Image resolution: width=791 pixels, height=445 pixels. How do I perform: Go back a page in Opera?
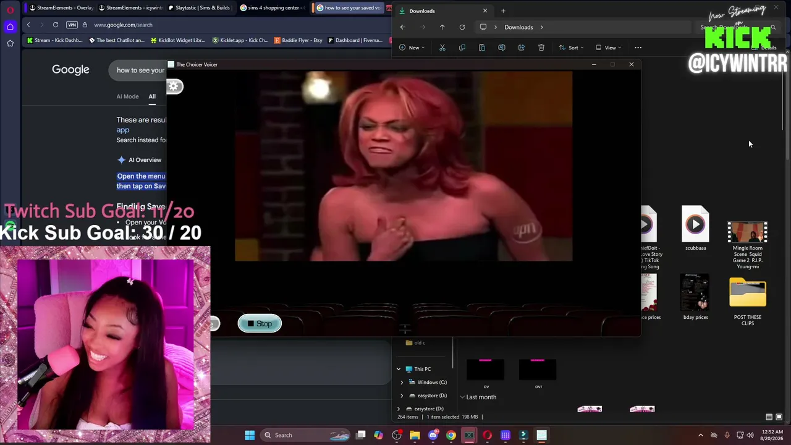pos(28,25)
